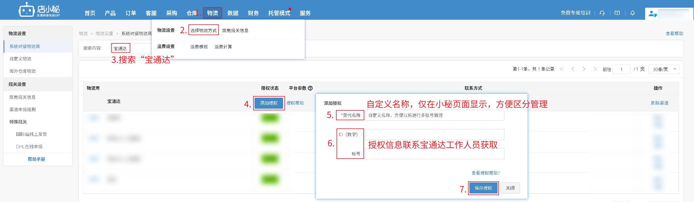Open the help manual book icon
The height and width of the screenshot is (202, 694).
click(617, 13)
